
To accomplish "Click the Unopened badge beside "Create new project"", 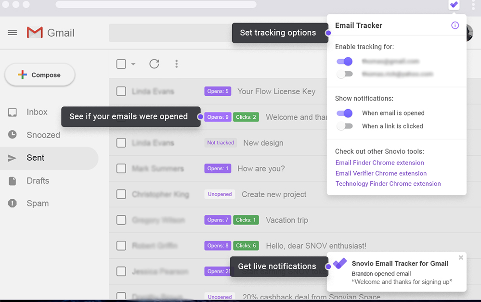I will point(220,194).
